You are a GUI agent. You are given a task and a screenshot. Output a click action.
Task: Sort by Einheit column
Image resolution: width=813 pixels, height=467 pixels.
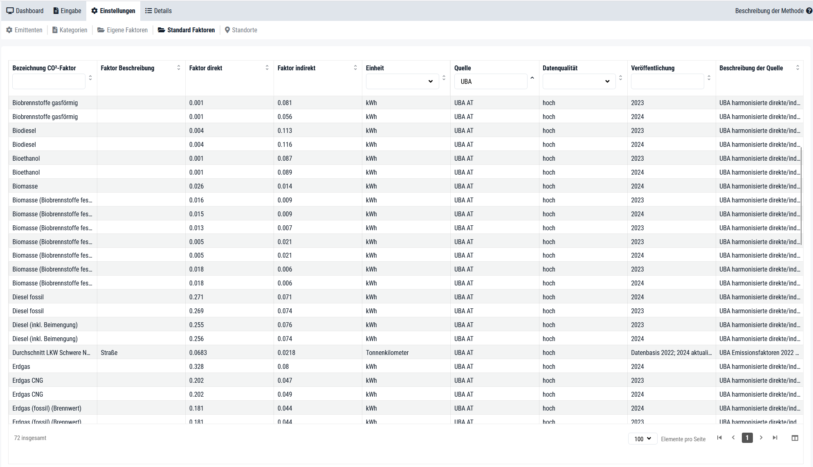[444, 78]
